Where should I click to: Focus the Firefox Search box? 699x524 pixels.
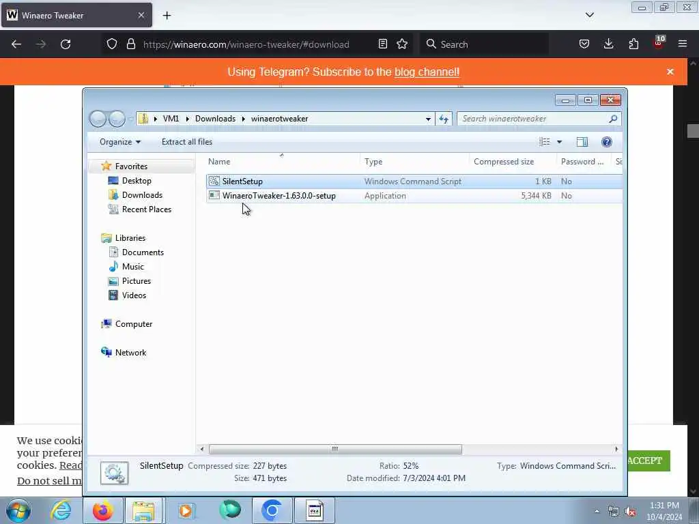[x=484, y=44]
